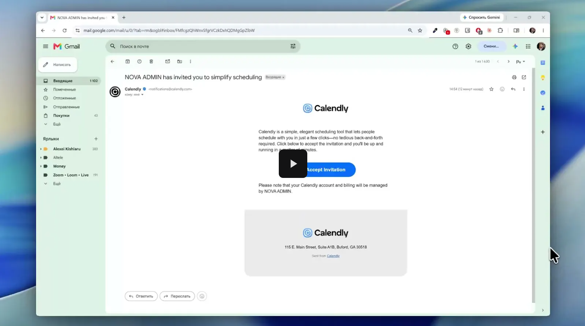
Task: Reply using the arrow icon in header
Action: (x=513, y=89)
